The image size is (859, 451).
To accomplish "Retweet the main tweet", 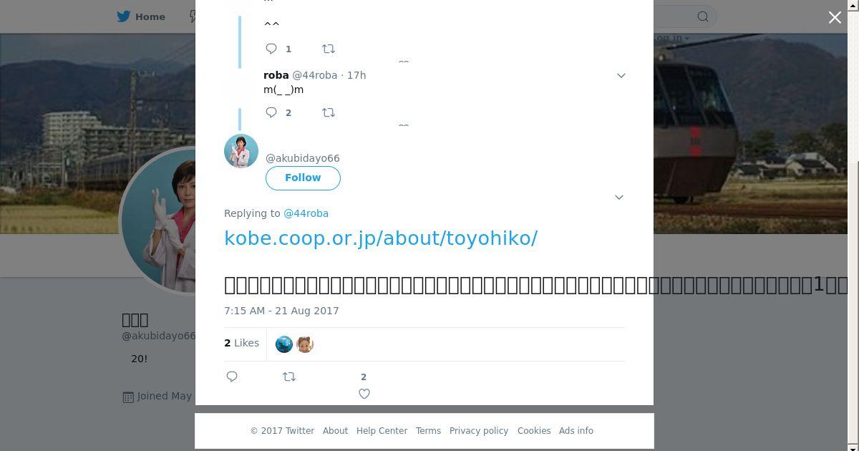I will 289,377.
